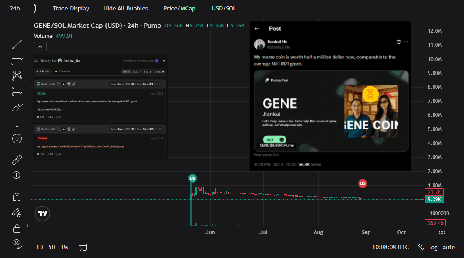The width and height of the screenshot is (464, 258).
Task: Open the chart settings hexagon icon
Action: [442, 233]
